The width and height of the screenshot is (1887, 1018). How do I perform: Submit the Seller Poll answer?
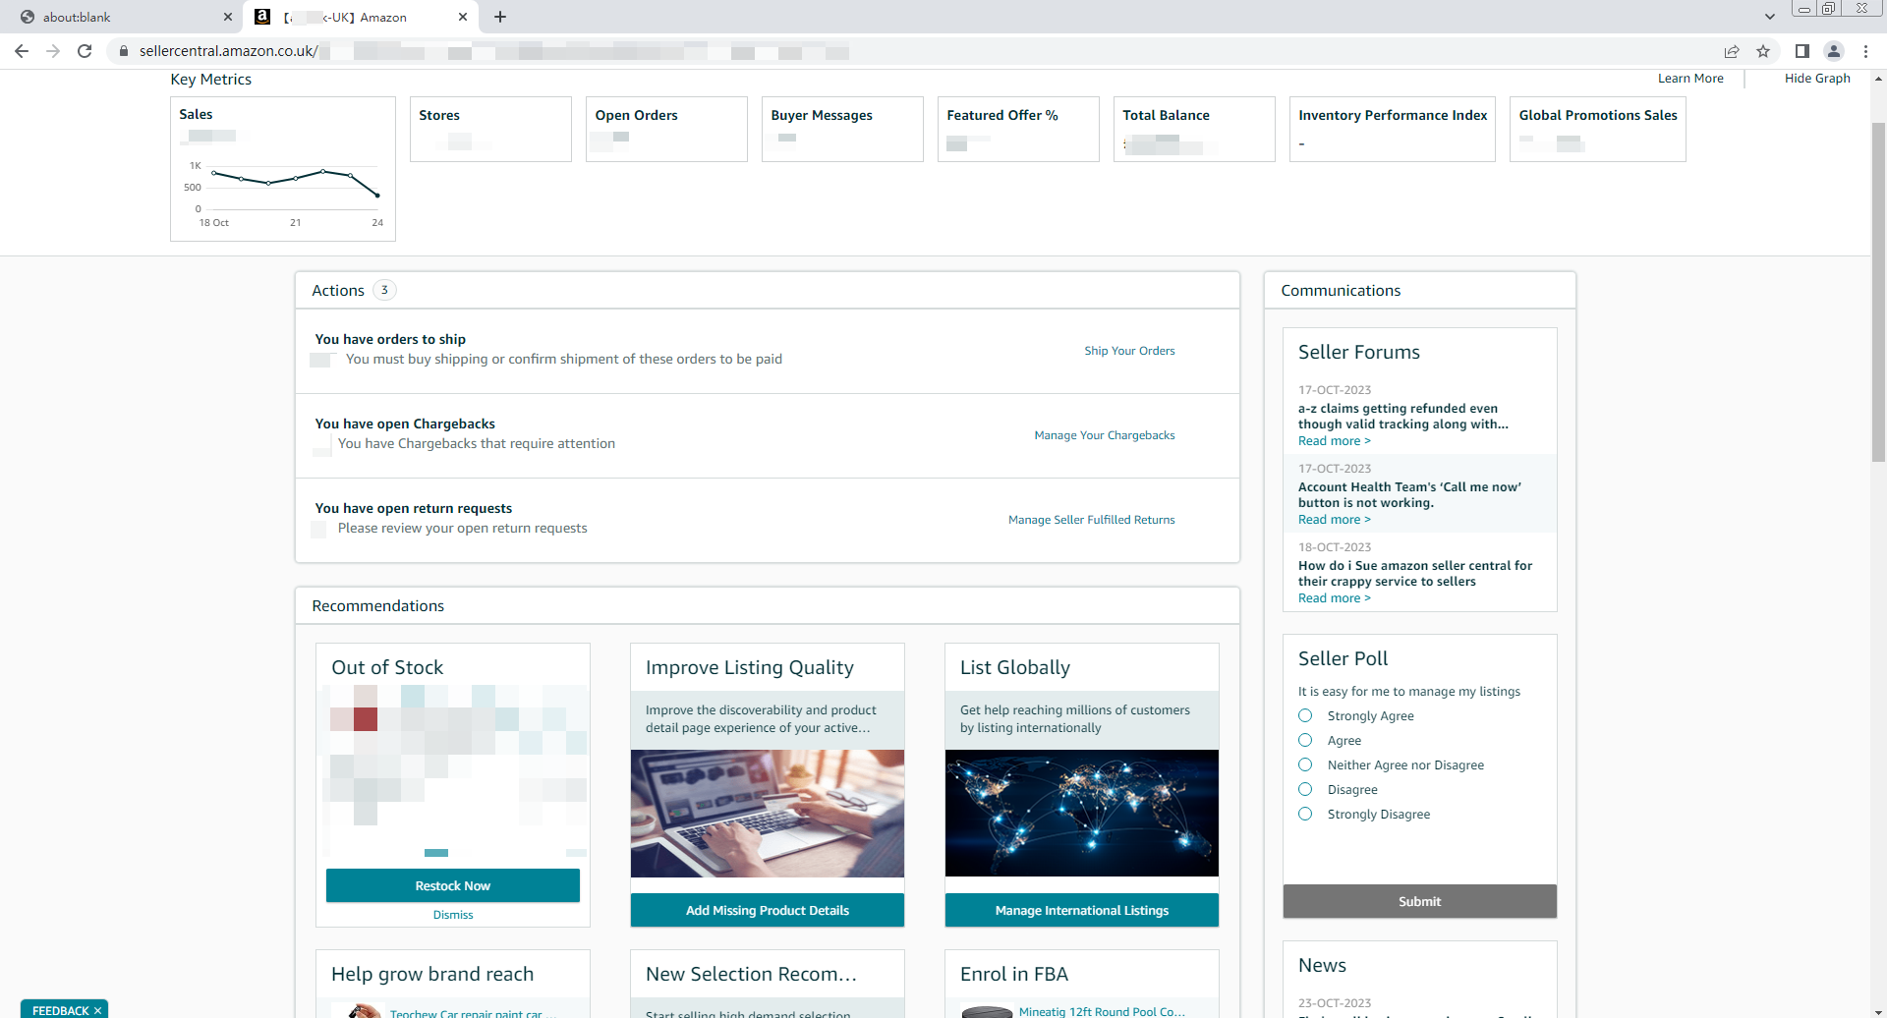[x=1419, y=901]
